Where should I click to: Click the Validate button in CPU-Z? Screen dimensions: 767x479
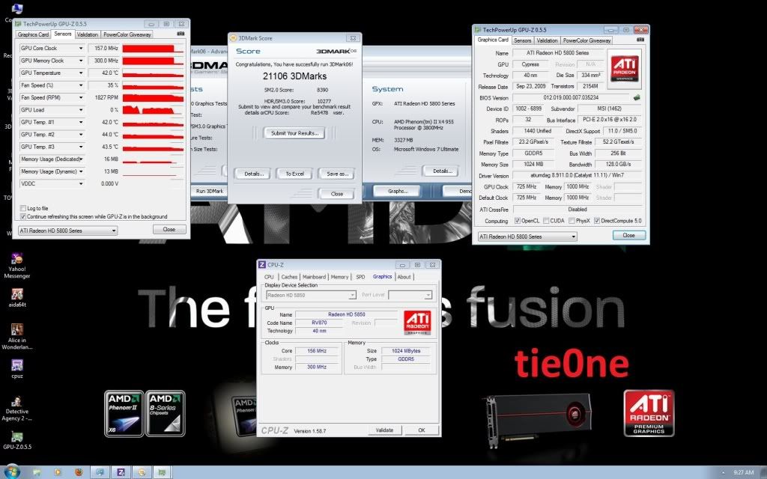pyautogui.click(x=384, y=430)
